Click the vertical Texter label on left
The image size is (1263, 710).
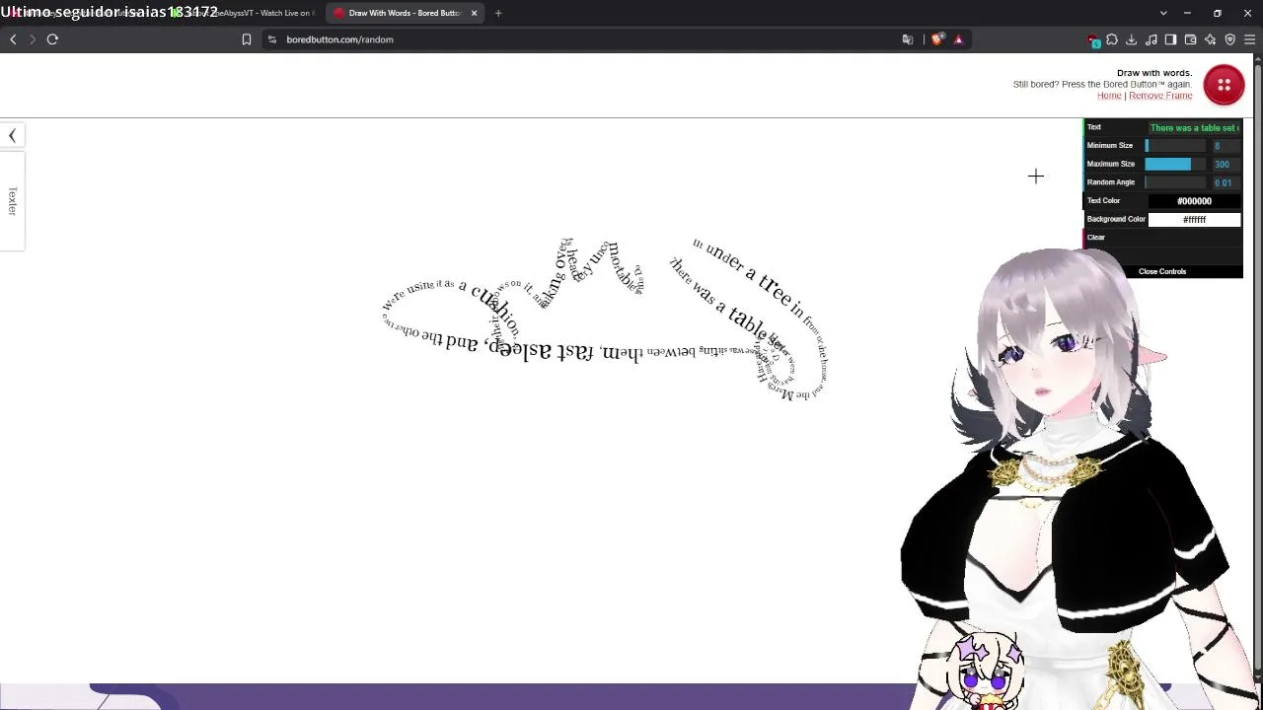[x=12, y=201]
